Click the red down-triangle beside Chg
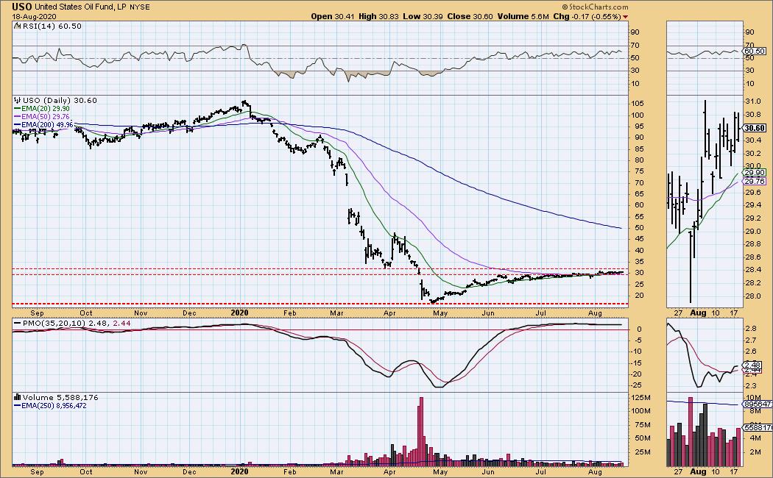The image size is (773, 478). (x=626, y=17)
